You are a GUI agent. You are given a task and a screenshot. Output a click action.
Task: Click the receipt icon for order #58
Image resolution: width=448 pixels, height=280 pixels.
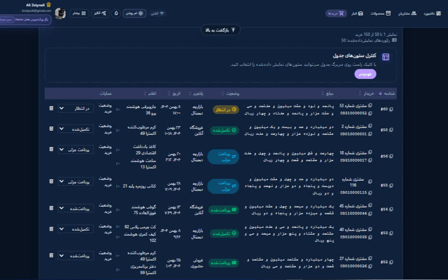51,129
